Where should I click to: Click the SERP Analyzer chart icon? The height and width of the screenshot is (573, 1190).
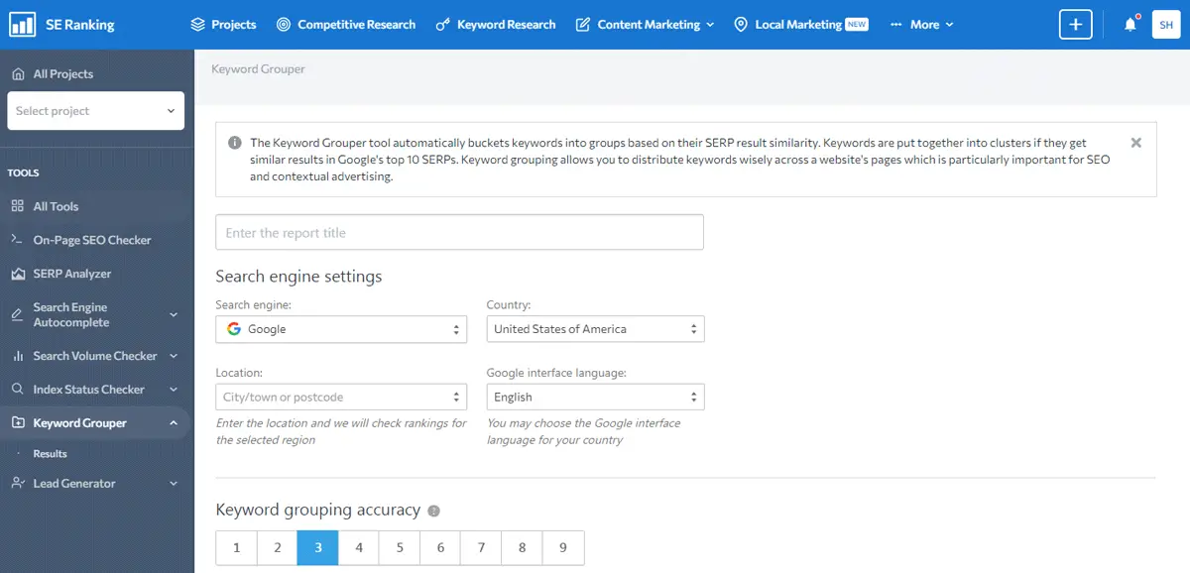click(x=17, y=274)
